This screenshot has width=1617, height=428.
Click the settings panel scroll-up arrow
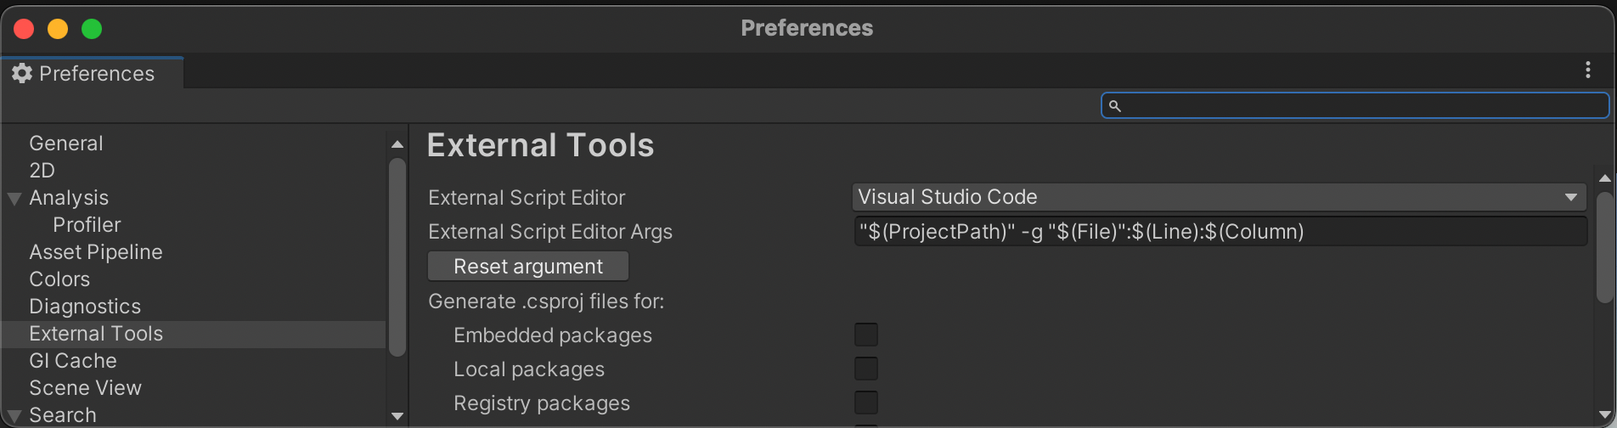point(1604,178)
